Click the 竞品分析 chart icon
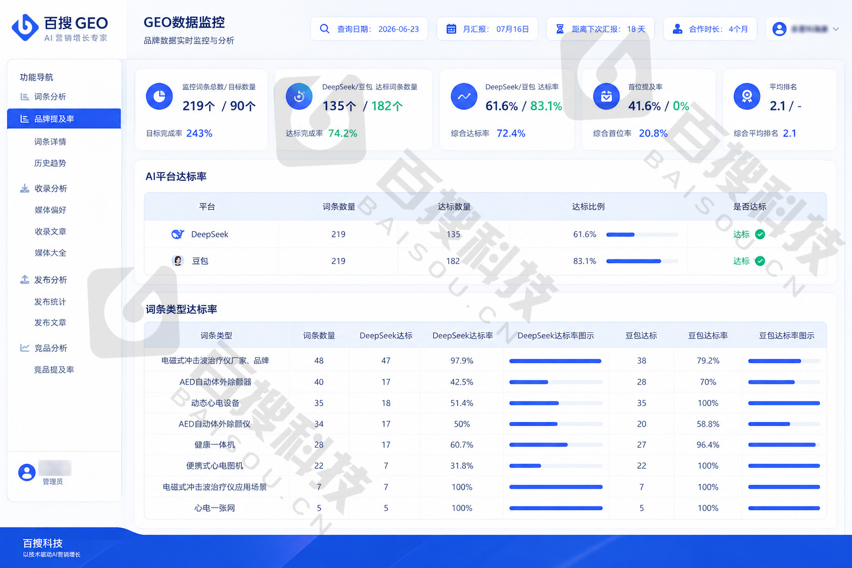This screenshot has width=852, height=568. pos(24,348)
